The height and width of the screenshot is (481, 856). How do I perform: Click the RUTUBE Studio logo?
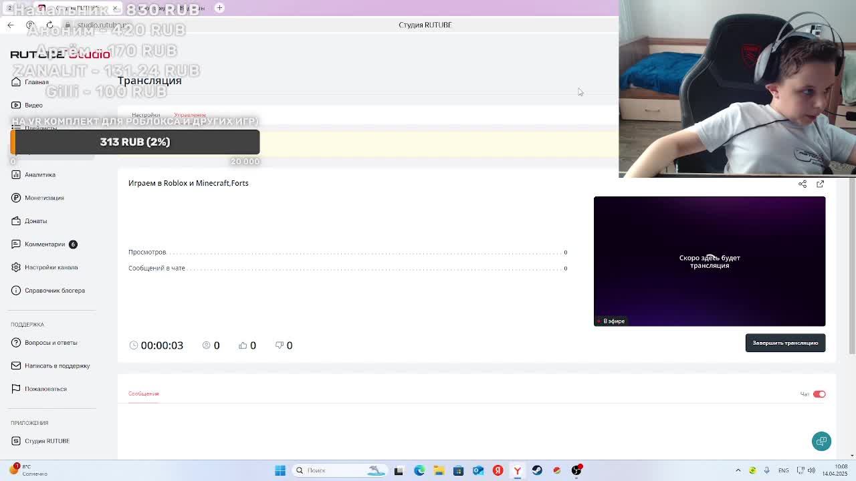point(60,54)
